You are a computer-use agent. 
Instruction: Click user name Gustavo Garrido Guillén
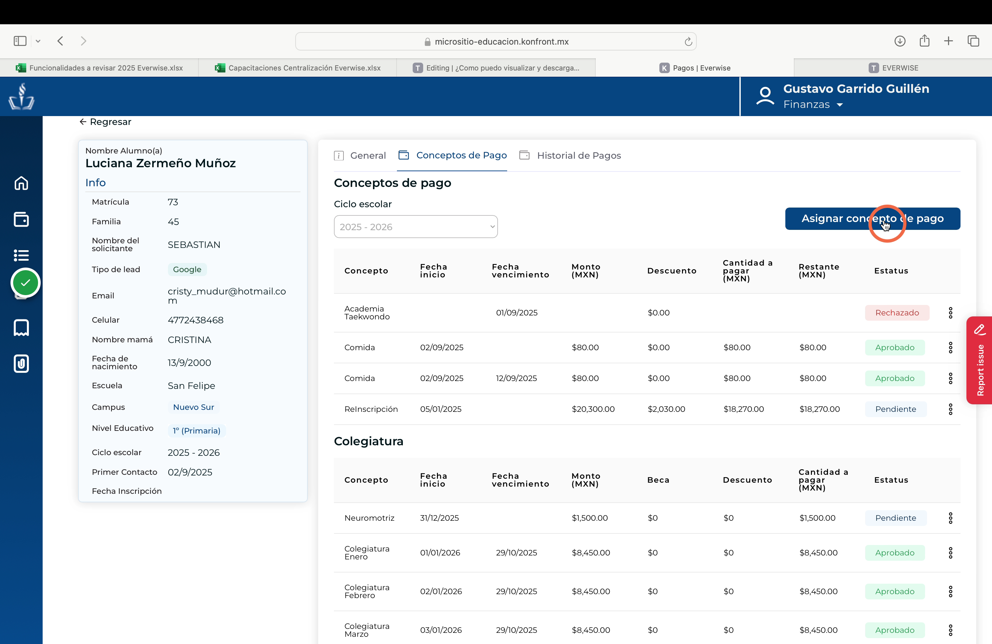(x=856, y=89)
